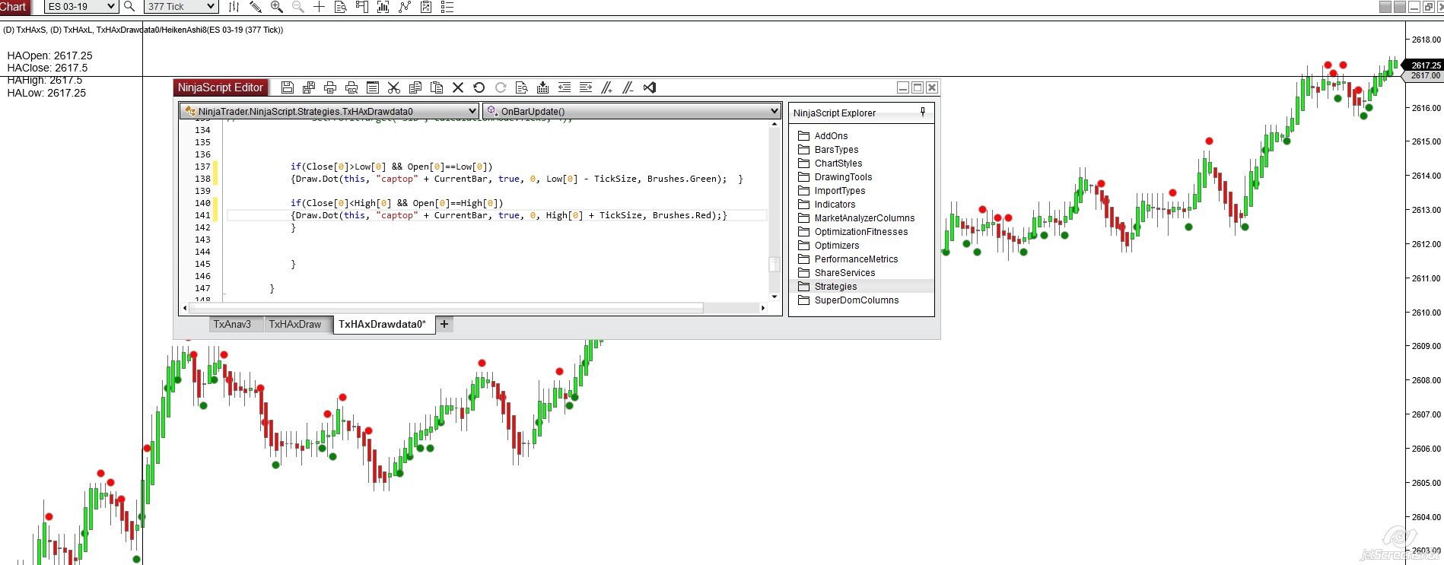Activate the crosshair cursor tool
This screenshot has width=1444, height=565.
pyautogui.click(x=320, y=7)
